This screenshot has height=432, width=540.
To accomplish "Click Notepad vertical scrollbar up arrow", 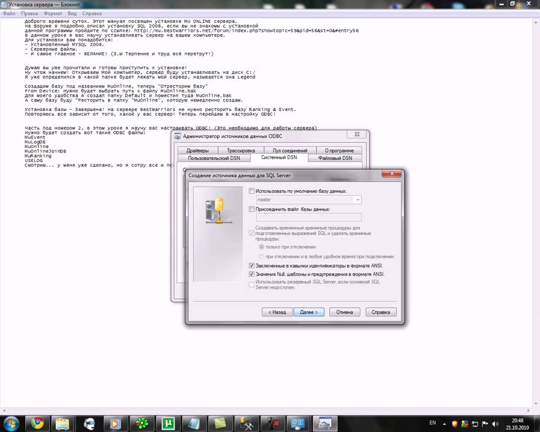I will [x=536, y=22].
